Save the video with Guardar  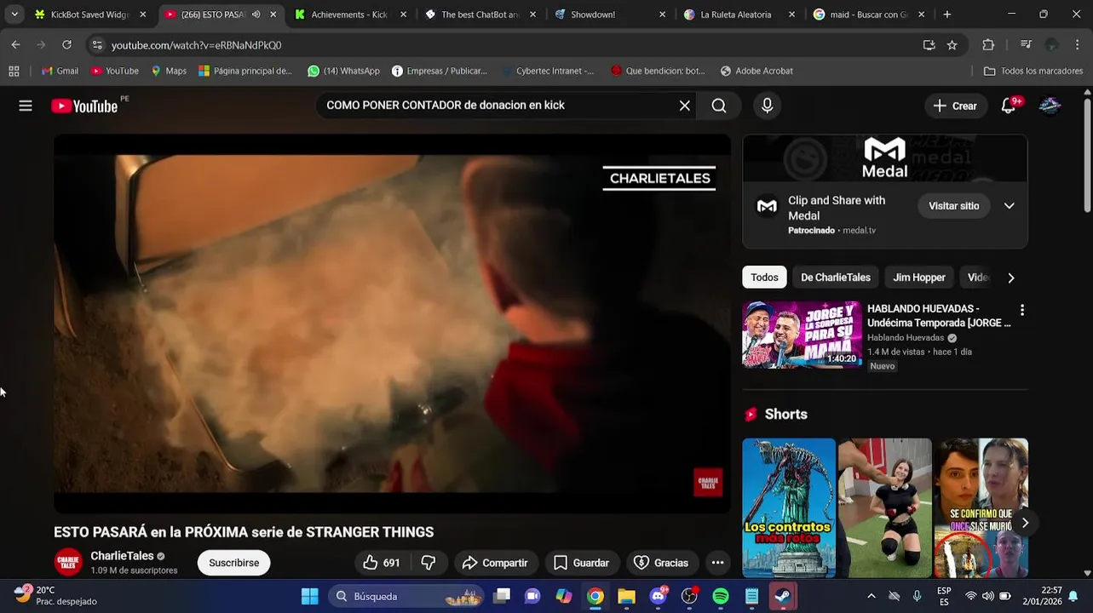(x=582, y=563)
